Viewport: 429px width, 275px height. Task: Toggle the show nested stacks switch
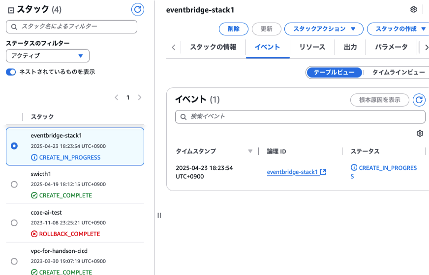coord(11,72)
